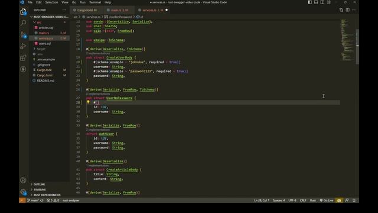Expand the TIMELINE section

(x=50, y=189)
